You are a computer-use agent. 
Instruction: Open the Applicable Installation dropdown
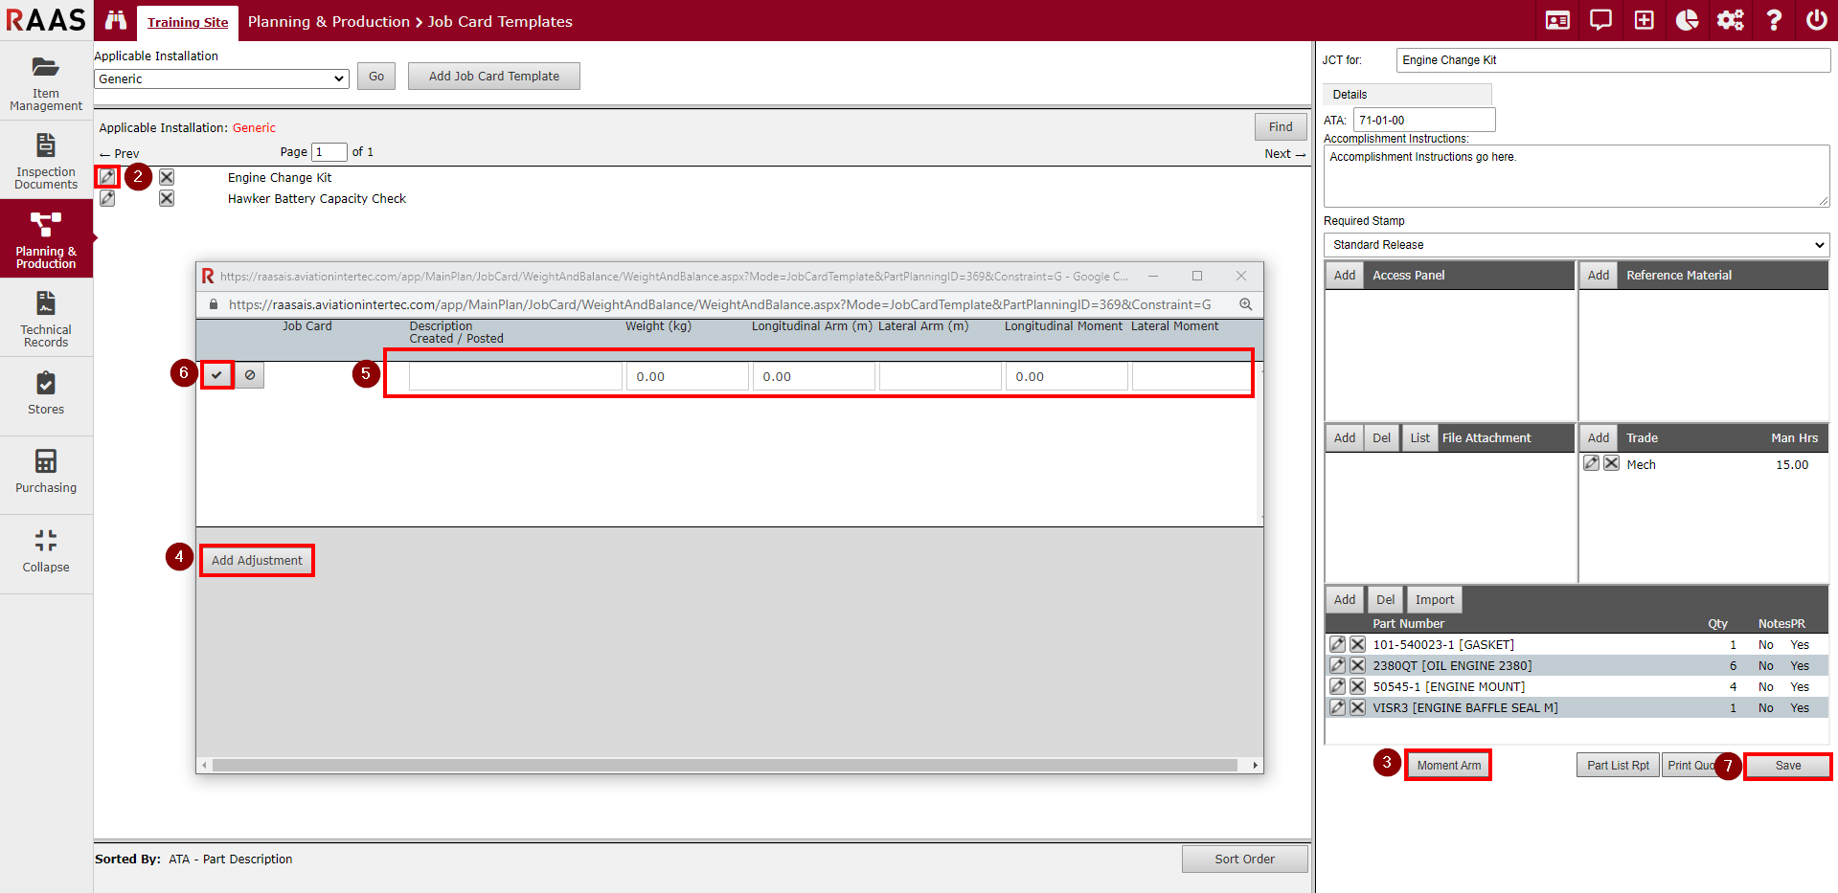[221, 78]
